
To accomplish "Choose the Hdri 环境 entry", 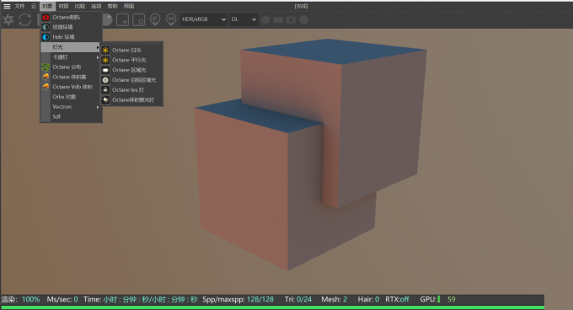I will (x=71, y=37).
